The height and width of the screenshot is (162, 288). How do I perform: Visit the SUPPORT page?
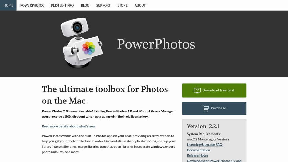104,5
